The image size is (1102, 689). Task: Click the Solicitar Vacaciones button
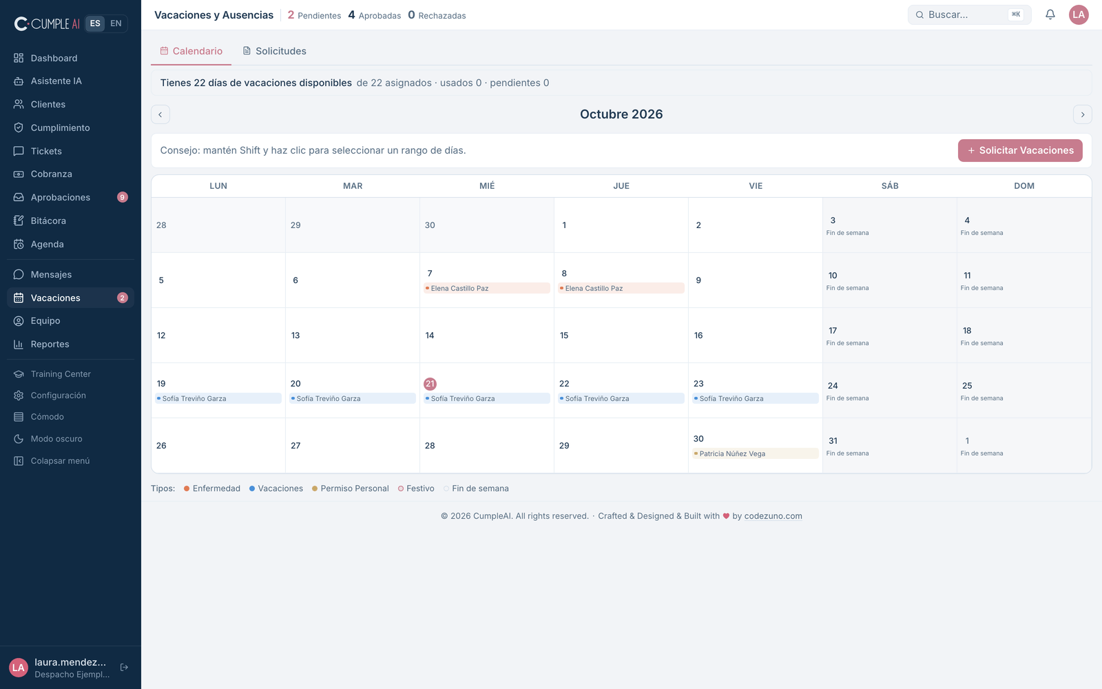(x=1020, y=150)
